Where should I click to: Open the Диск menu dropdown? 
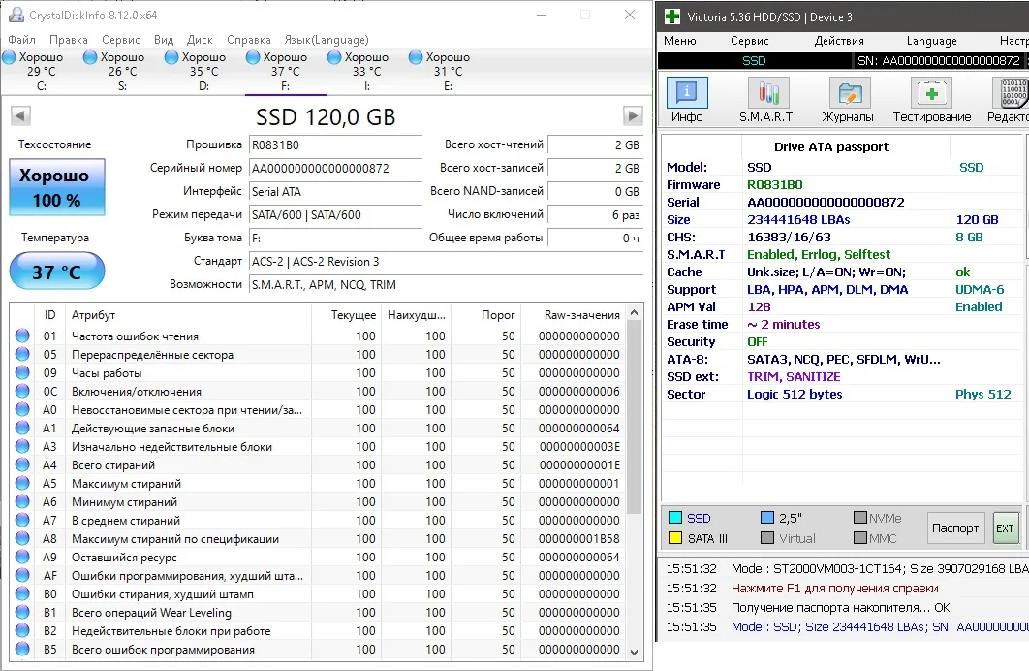[x=200, y=40]
